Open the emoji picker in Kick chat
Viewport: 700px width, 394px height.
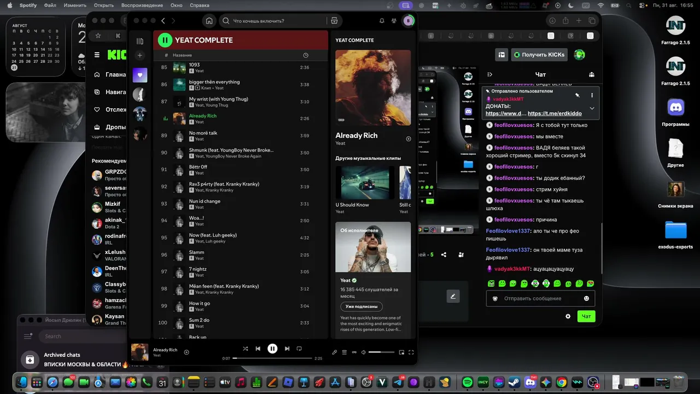point(586,298)
